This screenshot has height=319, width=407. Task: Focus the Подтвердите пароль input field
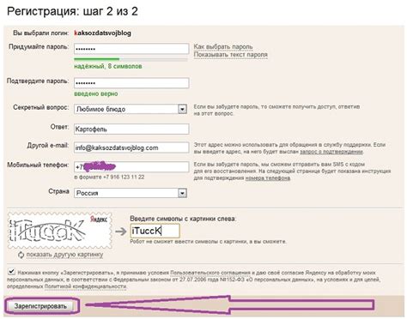coord(131,83)
